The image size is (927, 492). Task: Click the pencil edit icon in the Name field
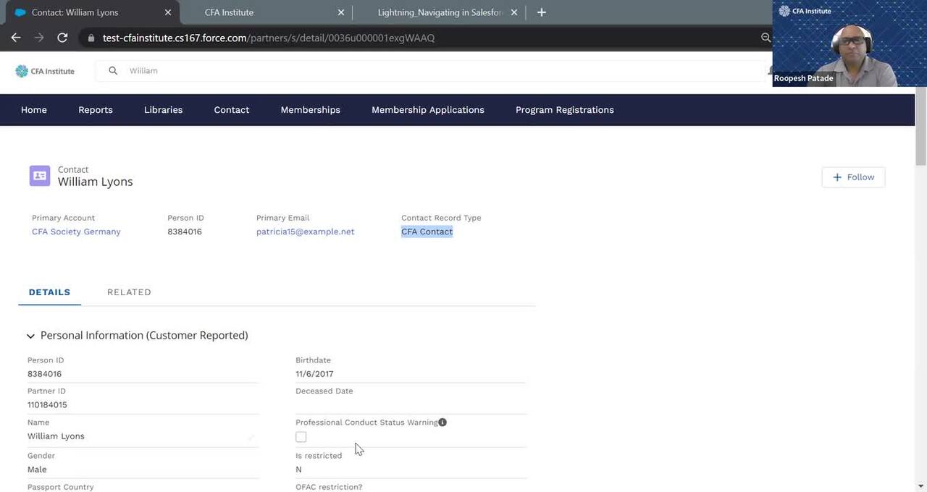coord(251,437)
